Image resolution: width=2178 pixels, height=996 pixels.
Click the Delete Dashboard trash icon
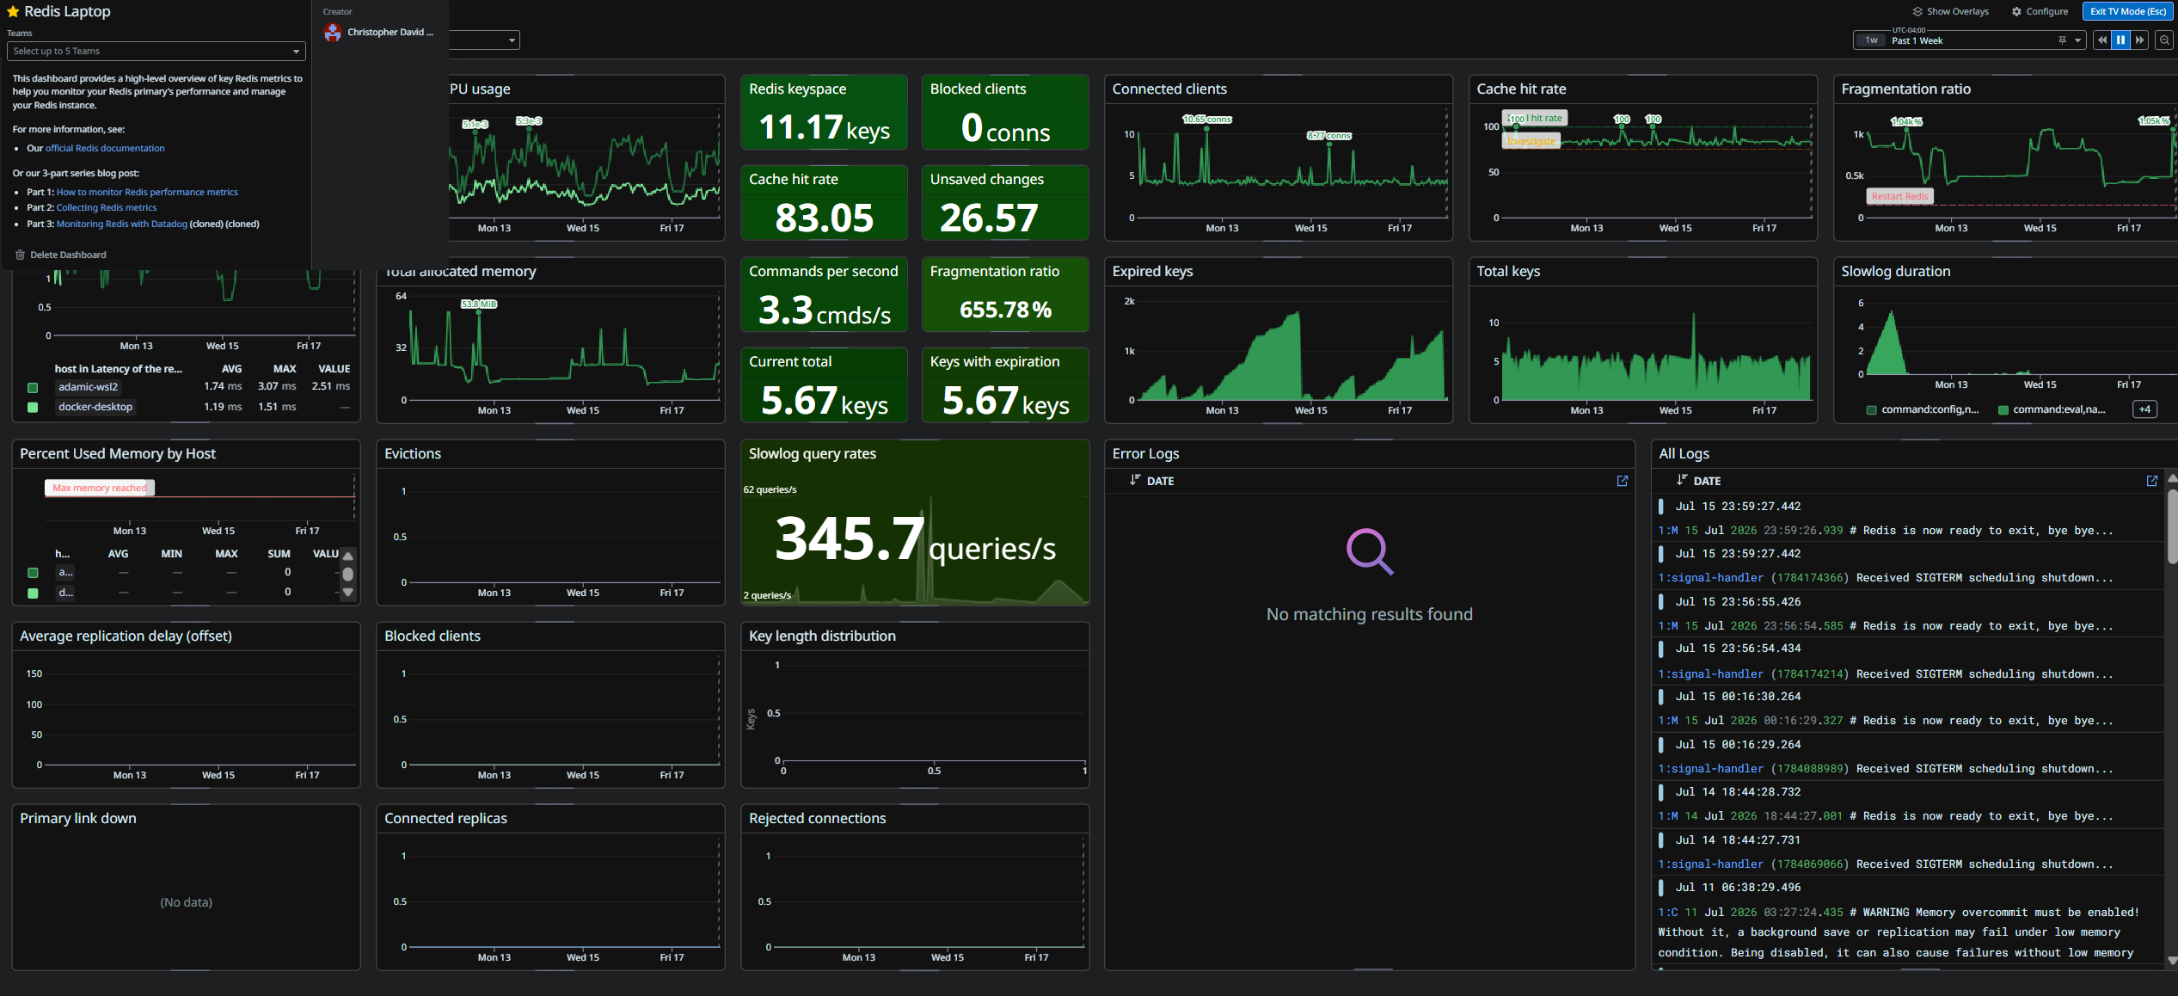click(20, 255)
